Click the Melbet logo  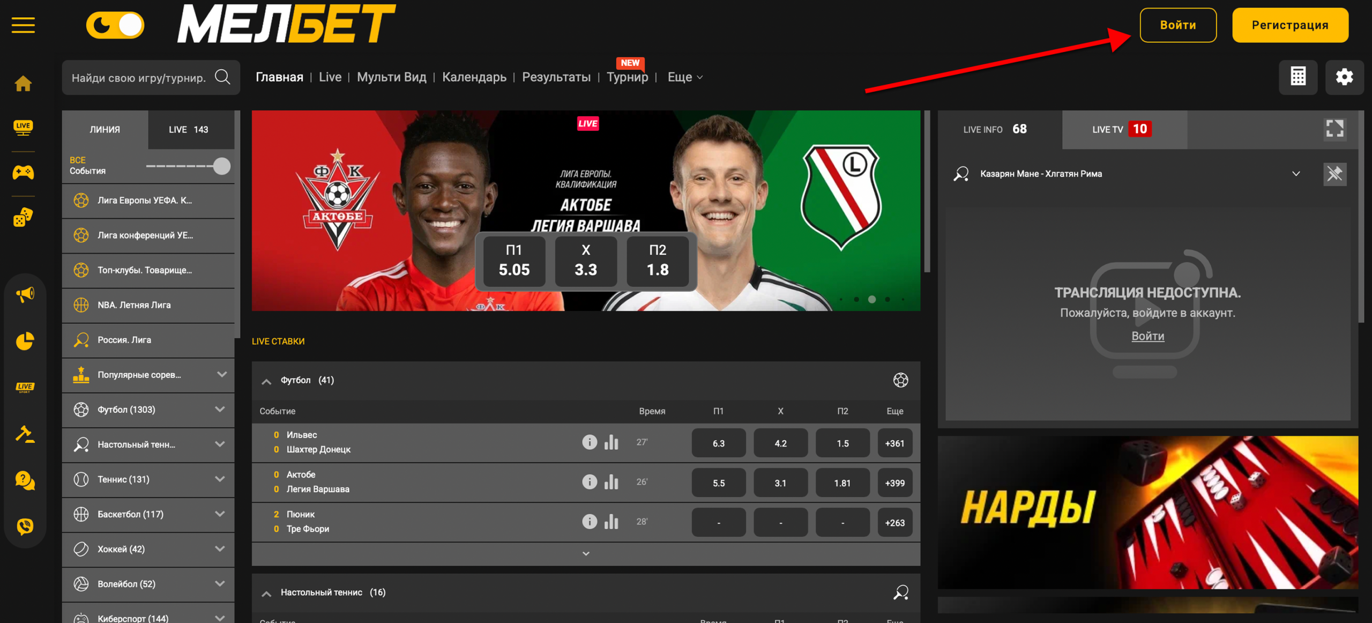pyautogui.click(x=286, y=24)
